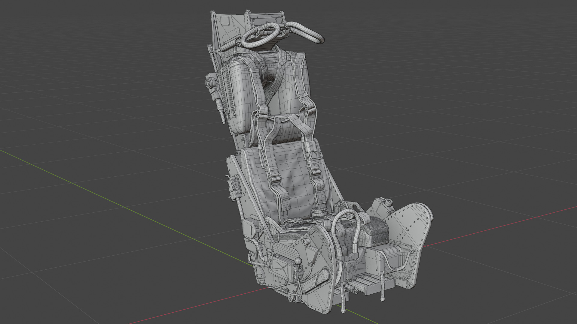Select the small box mounted on the left rail
The height and width of the screenshot is (324, 577).
pyautogui.click(x=249, y=227)
